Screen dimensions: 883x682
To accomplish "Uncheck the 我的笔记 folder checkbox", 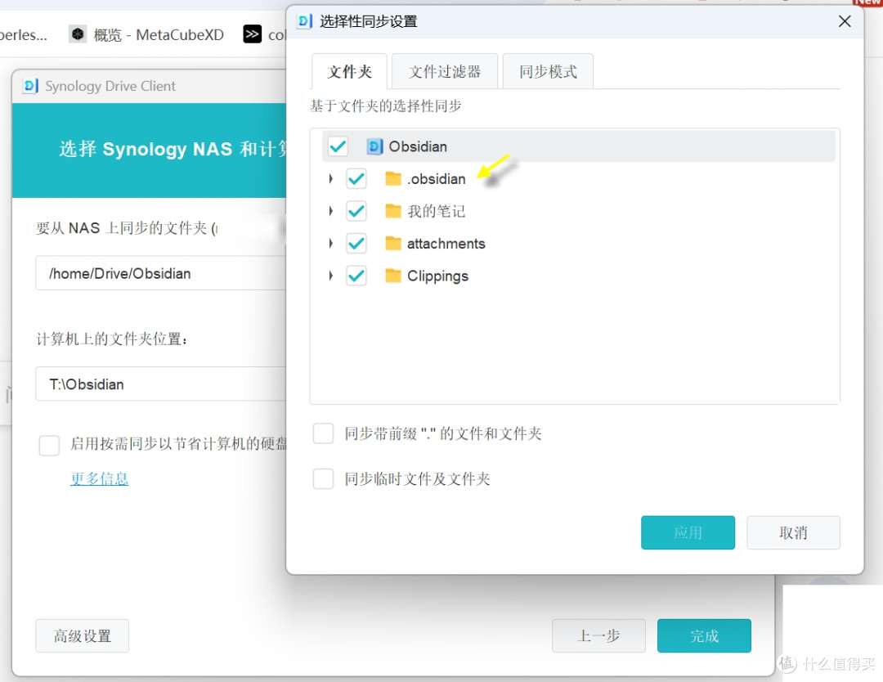I will [x=356, y=211].
